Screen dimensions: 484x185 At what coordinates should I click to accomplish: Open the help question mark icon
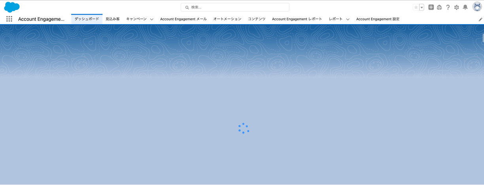[x=448, y=7]
